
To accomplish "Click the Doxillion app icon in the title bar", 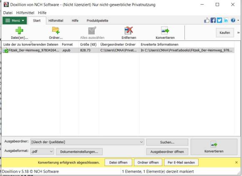I will tap(6, 5).
